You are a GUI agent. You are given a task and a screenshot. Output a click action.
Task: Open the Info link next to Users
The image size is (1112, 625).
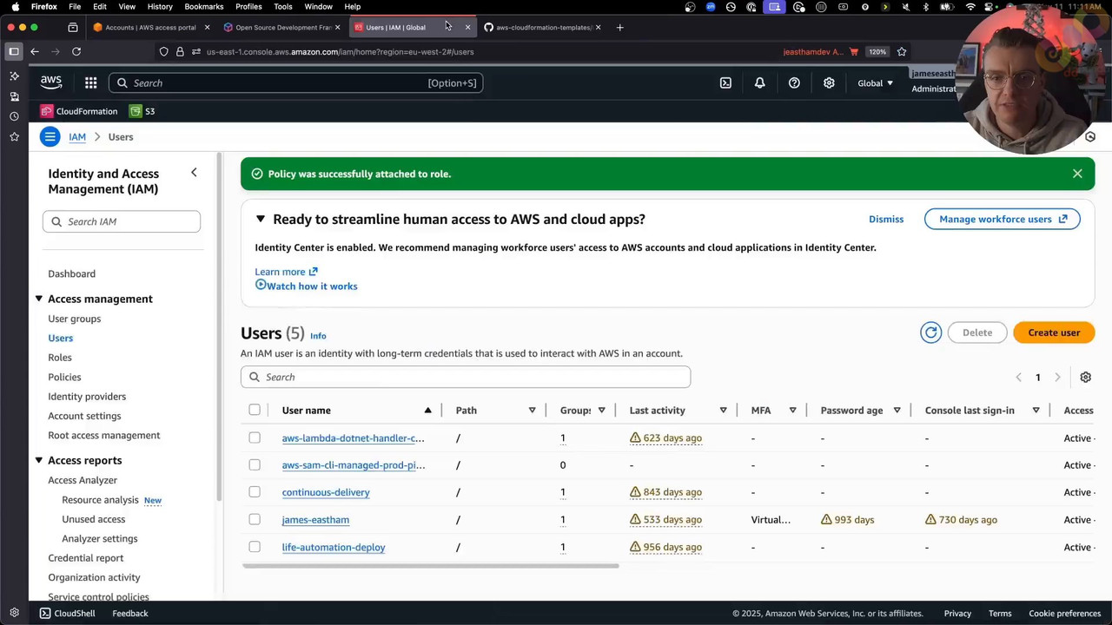(x=318, y=336)
